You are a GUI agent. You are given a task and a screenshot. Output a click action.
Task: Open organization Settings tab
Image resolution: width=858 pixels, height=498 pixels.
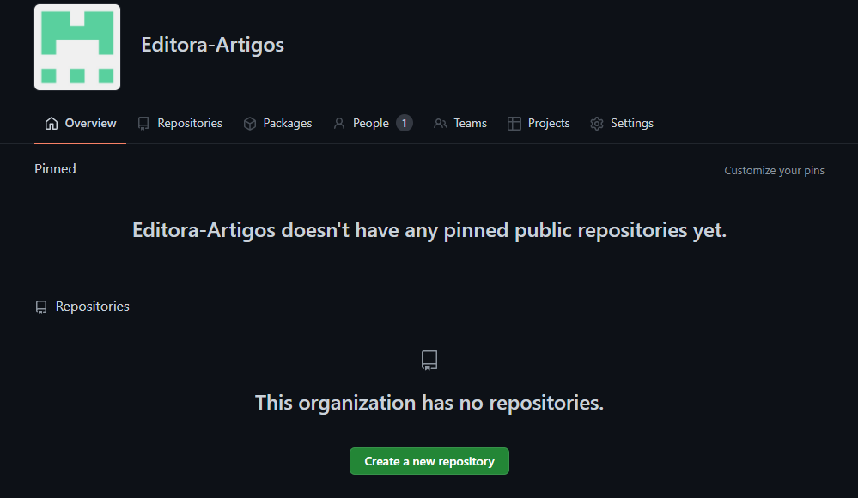pyautogui.click(x=622, y=123)
